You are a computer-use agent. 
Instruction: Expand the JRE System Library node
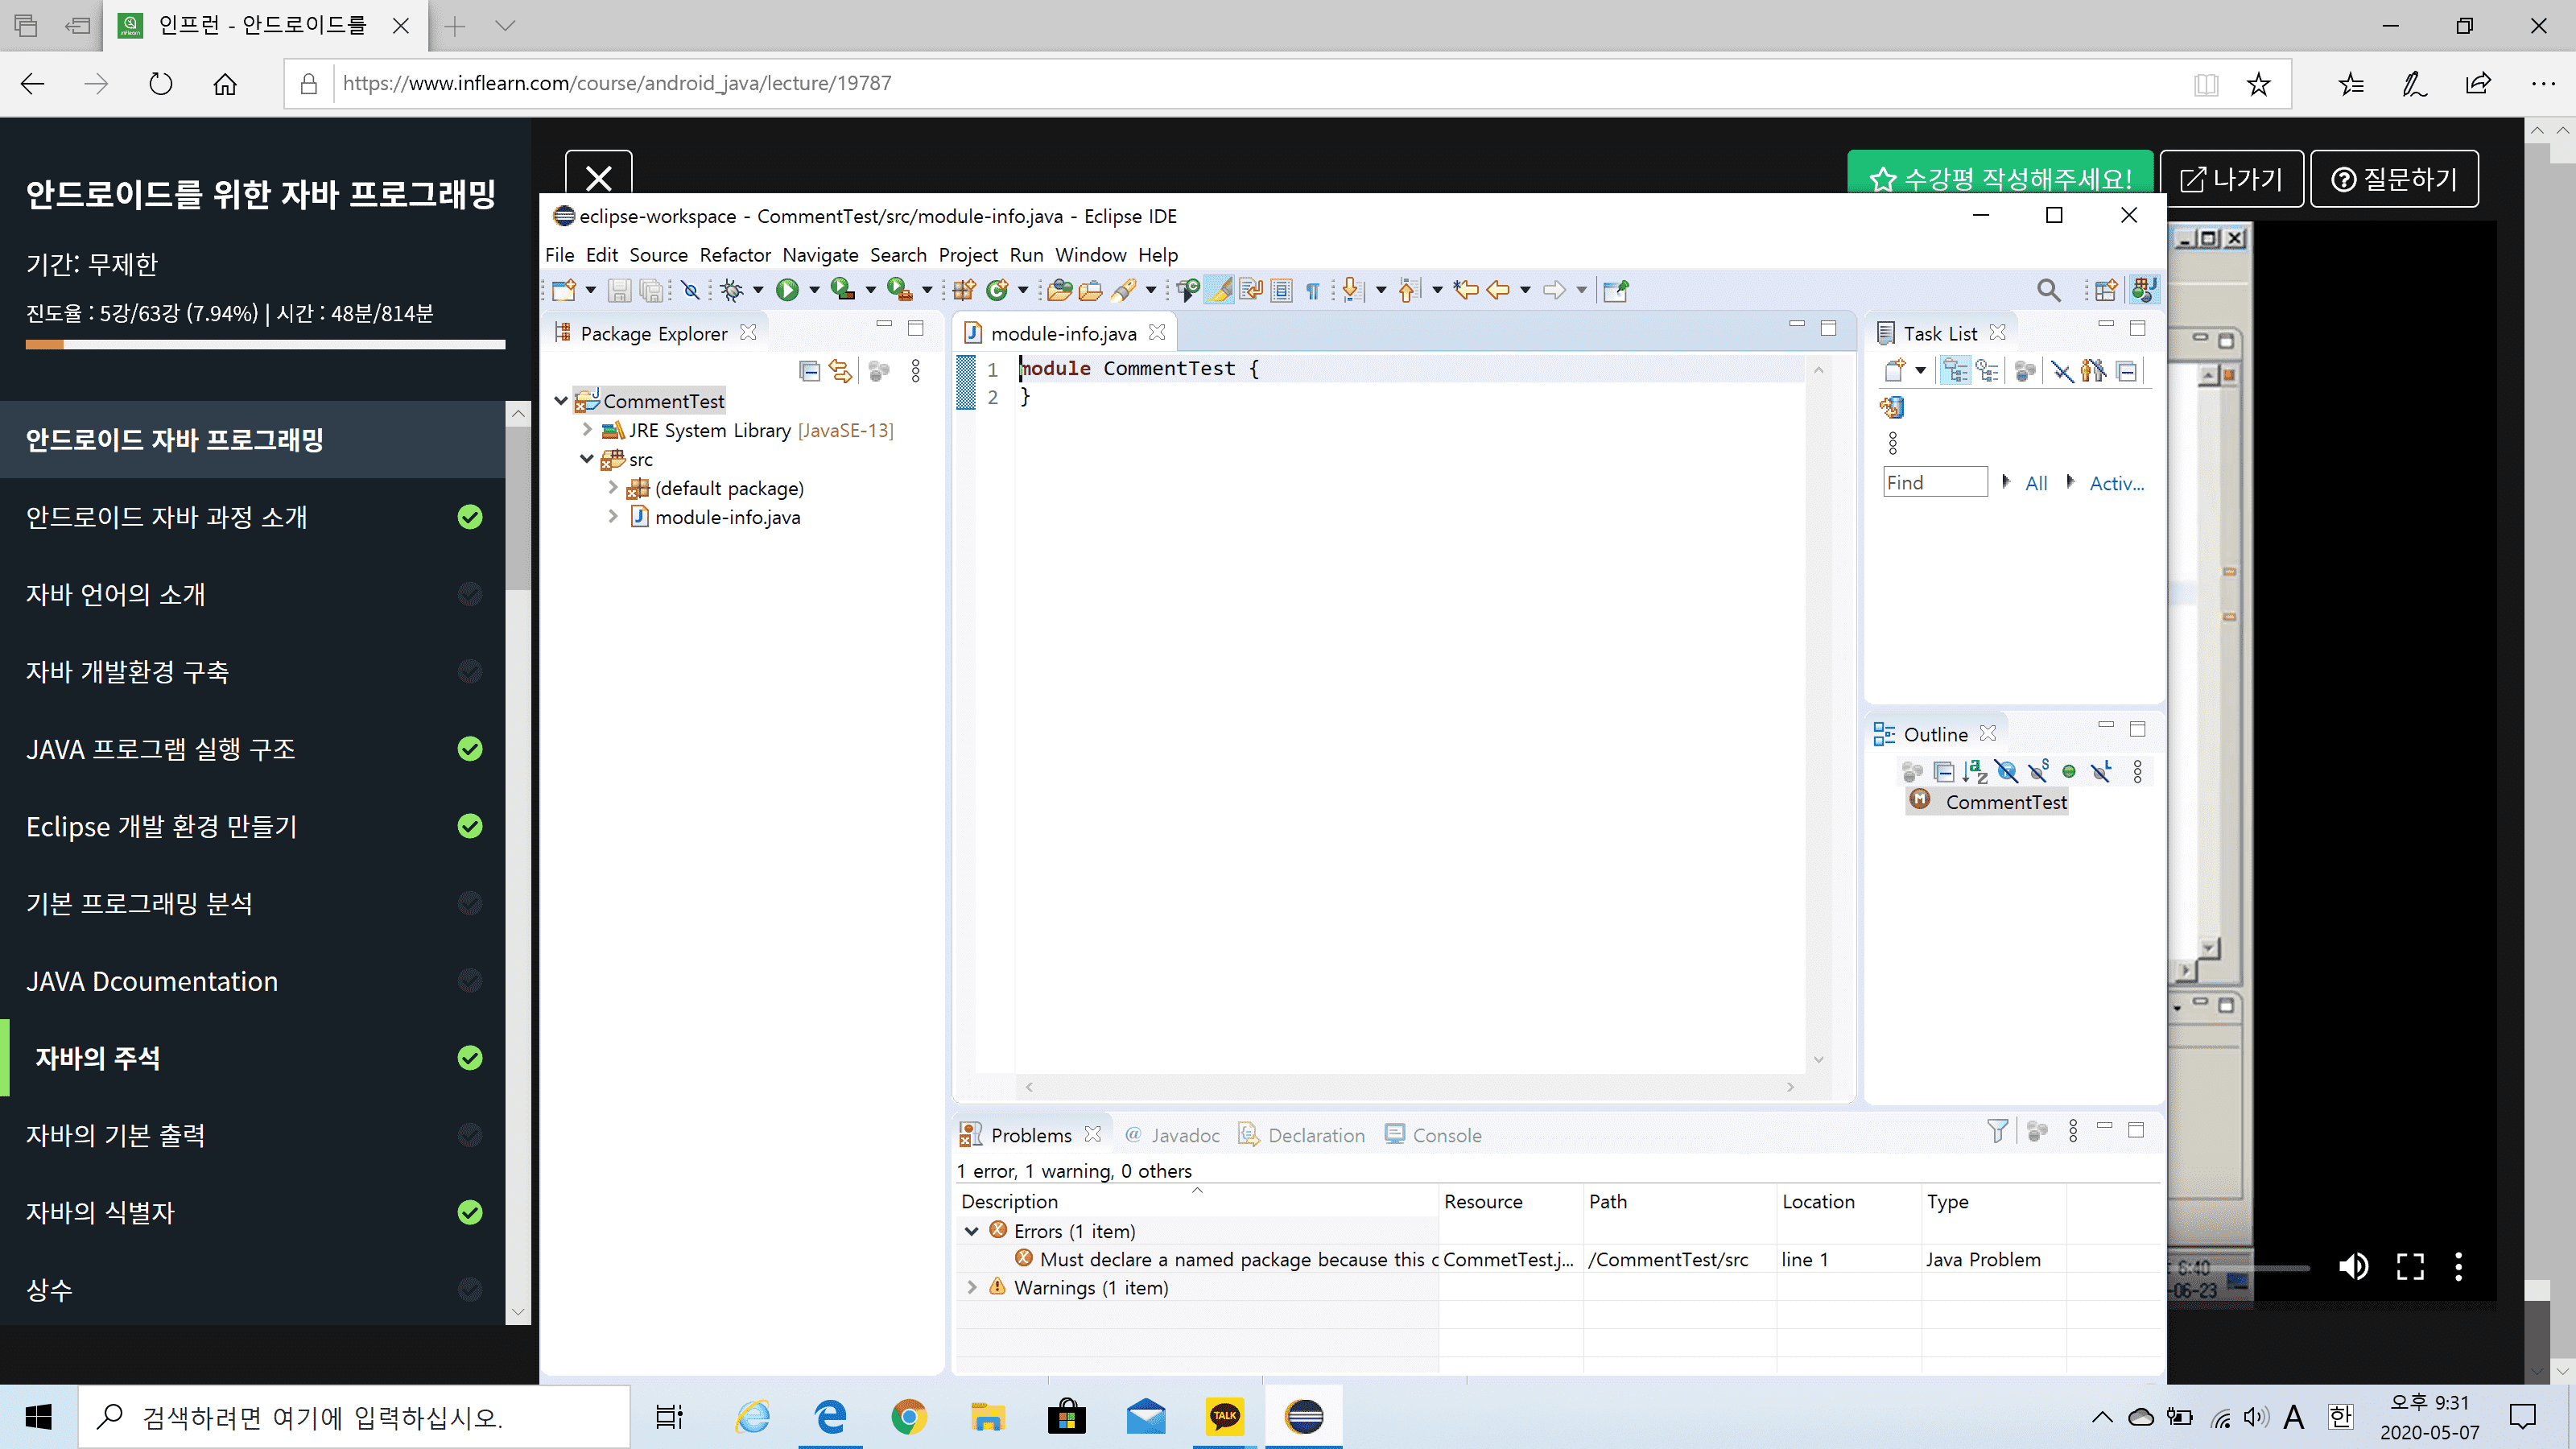(587, 430)
